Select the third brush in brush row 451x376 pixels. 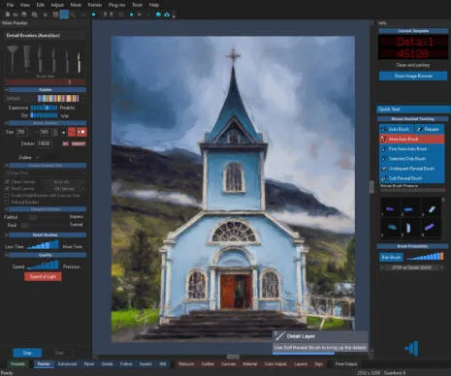click(40, 59)
